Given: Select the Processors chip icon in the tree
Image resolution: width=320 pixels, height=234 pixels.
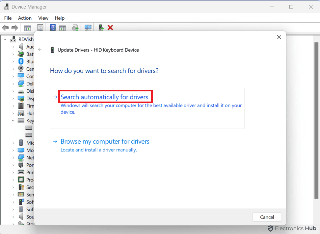Looking at the screenshot, I should click(x=20, y=179).
